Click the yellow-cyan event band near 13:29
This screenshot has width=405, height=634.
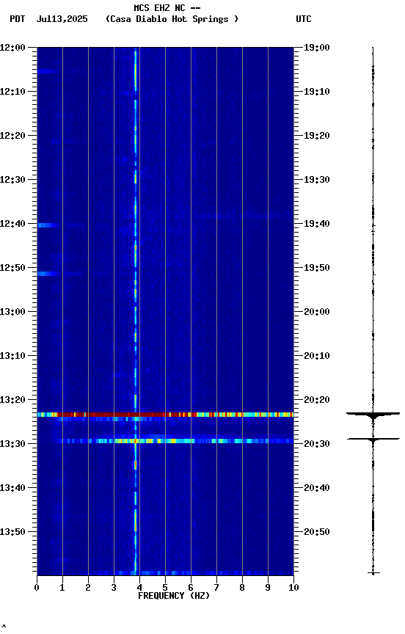coord(165,441)
